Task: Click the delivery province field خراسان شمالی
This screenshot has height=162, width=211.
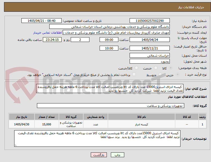Action: click(x=149, y=56)
